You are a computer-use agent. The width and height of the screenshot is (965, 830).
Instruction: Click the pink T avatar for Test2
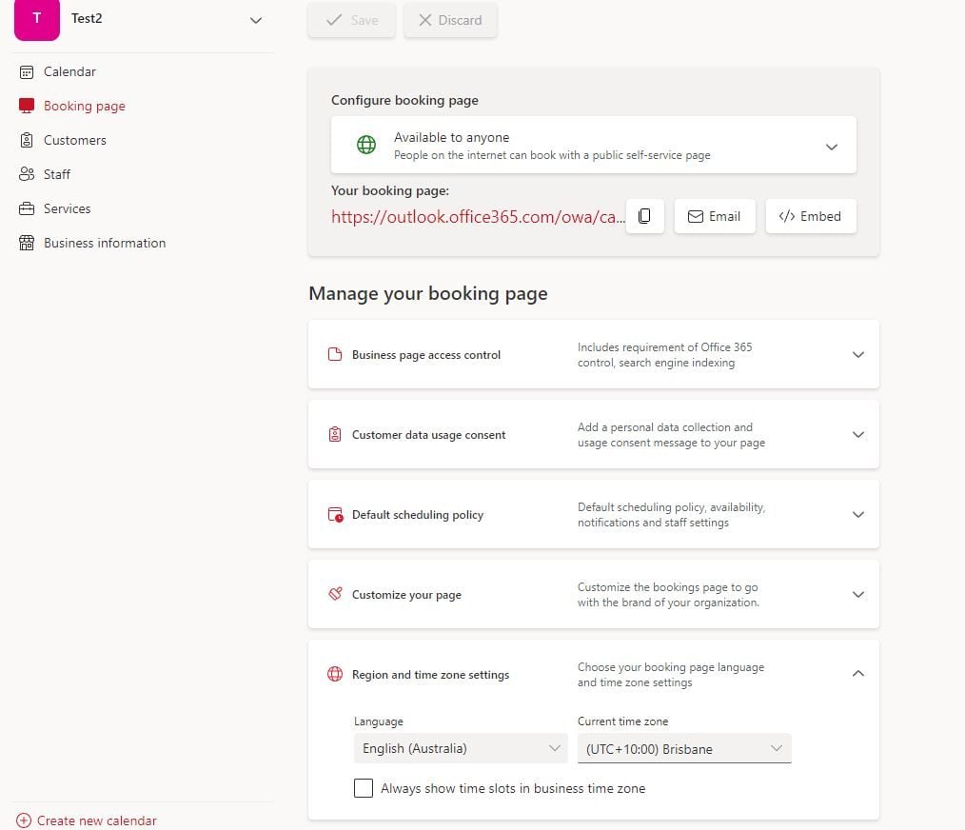tap(37, 19)
